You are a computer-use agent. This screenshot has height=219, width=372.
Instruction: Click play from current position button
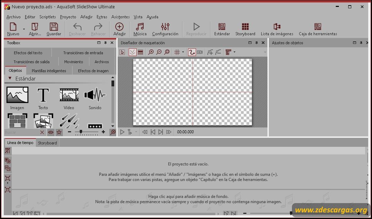[x=130, y=132]
